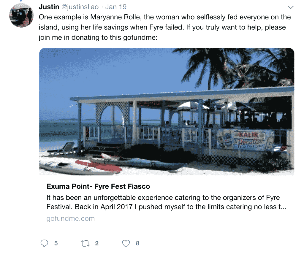The height and width of the screenshot is (254, 304).
Task: Retweet this post using the arrows icon
Action: [85, 244]
